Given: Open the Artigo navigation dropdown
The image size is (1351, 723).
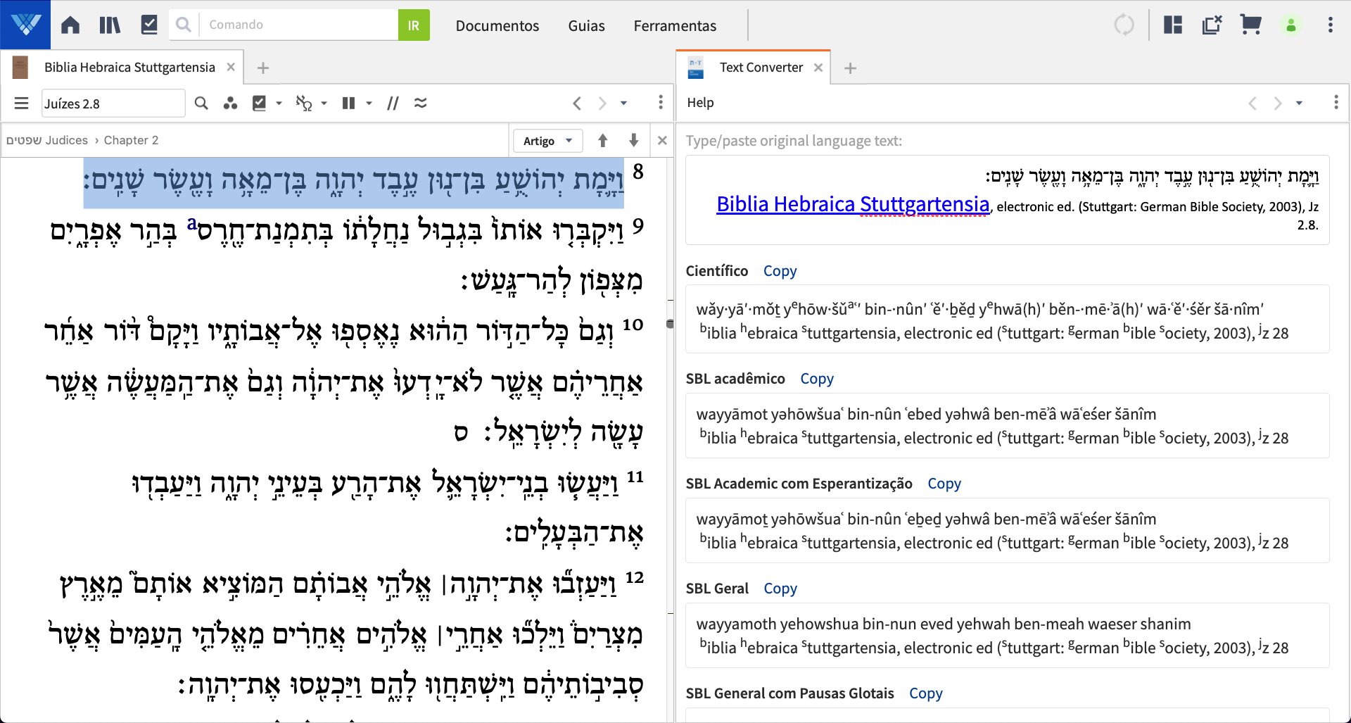Looking at the screenshot, I should (x=547, y=141).
